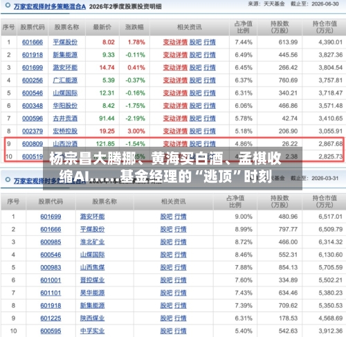View 变动详情 for 广汇能源

tap(175, 80)
